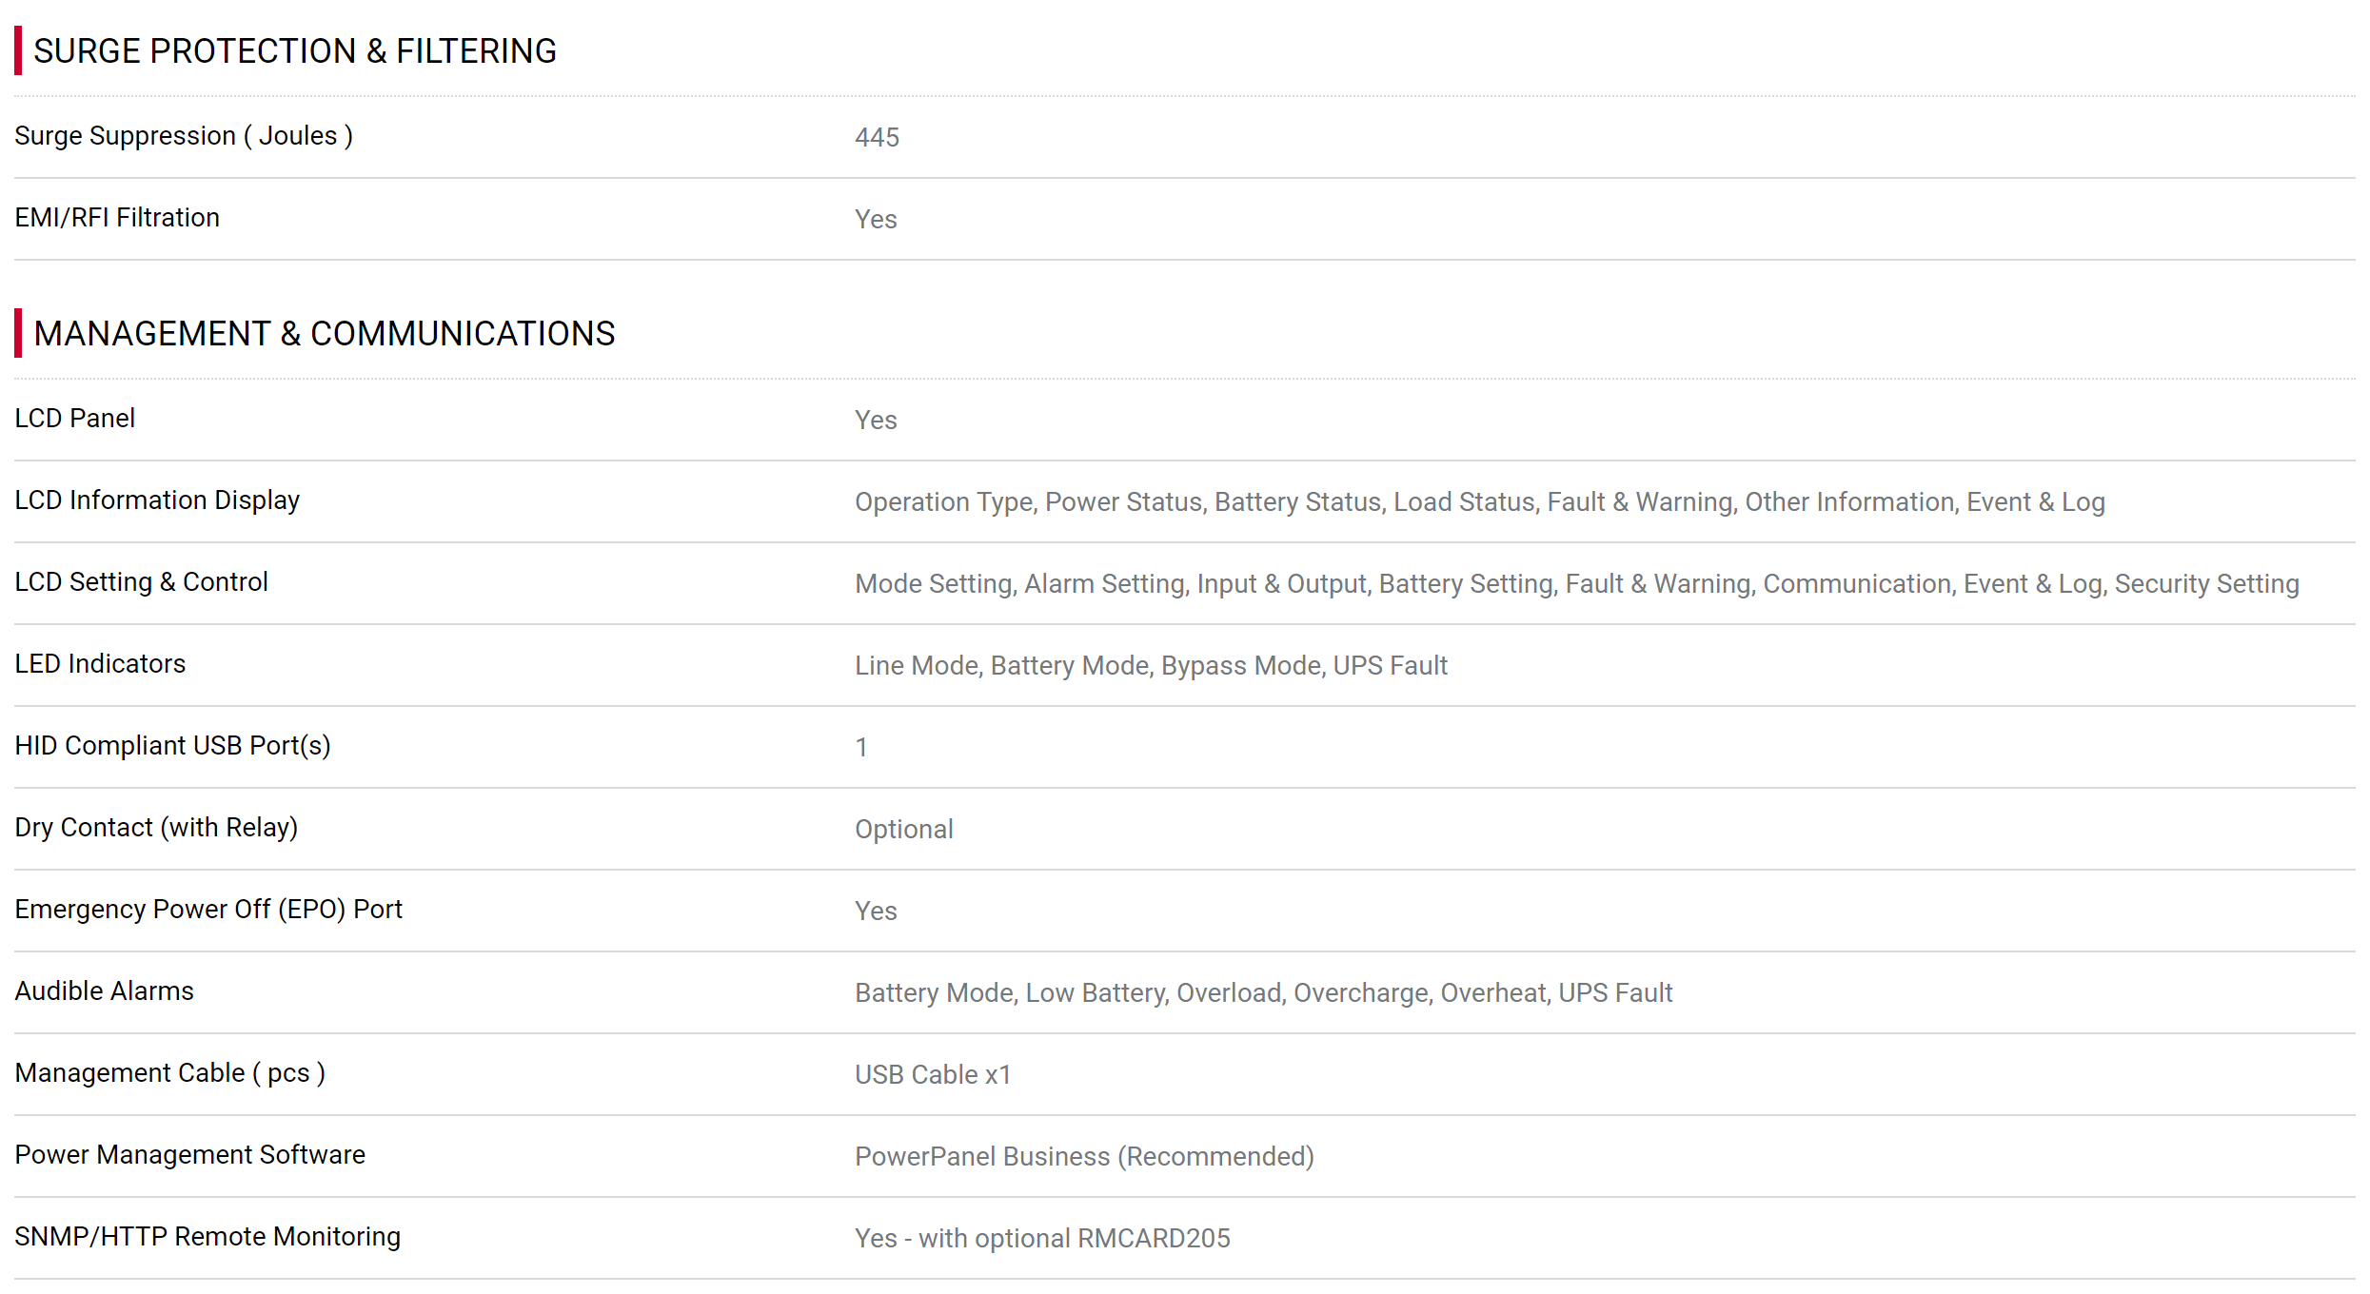The width and height of the screenshot is (2370, 1294).
Task: Click the Line Mode, Battery Mode value text
Action: [x=1151, y=666]
